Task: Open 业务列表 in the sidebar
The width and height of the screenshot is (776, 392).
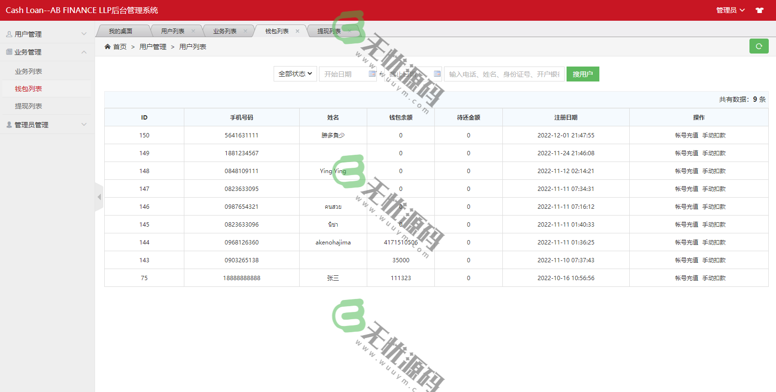Action: click(x=28, y=71)
